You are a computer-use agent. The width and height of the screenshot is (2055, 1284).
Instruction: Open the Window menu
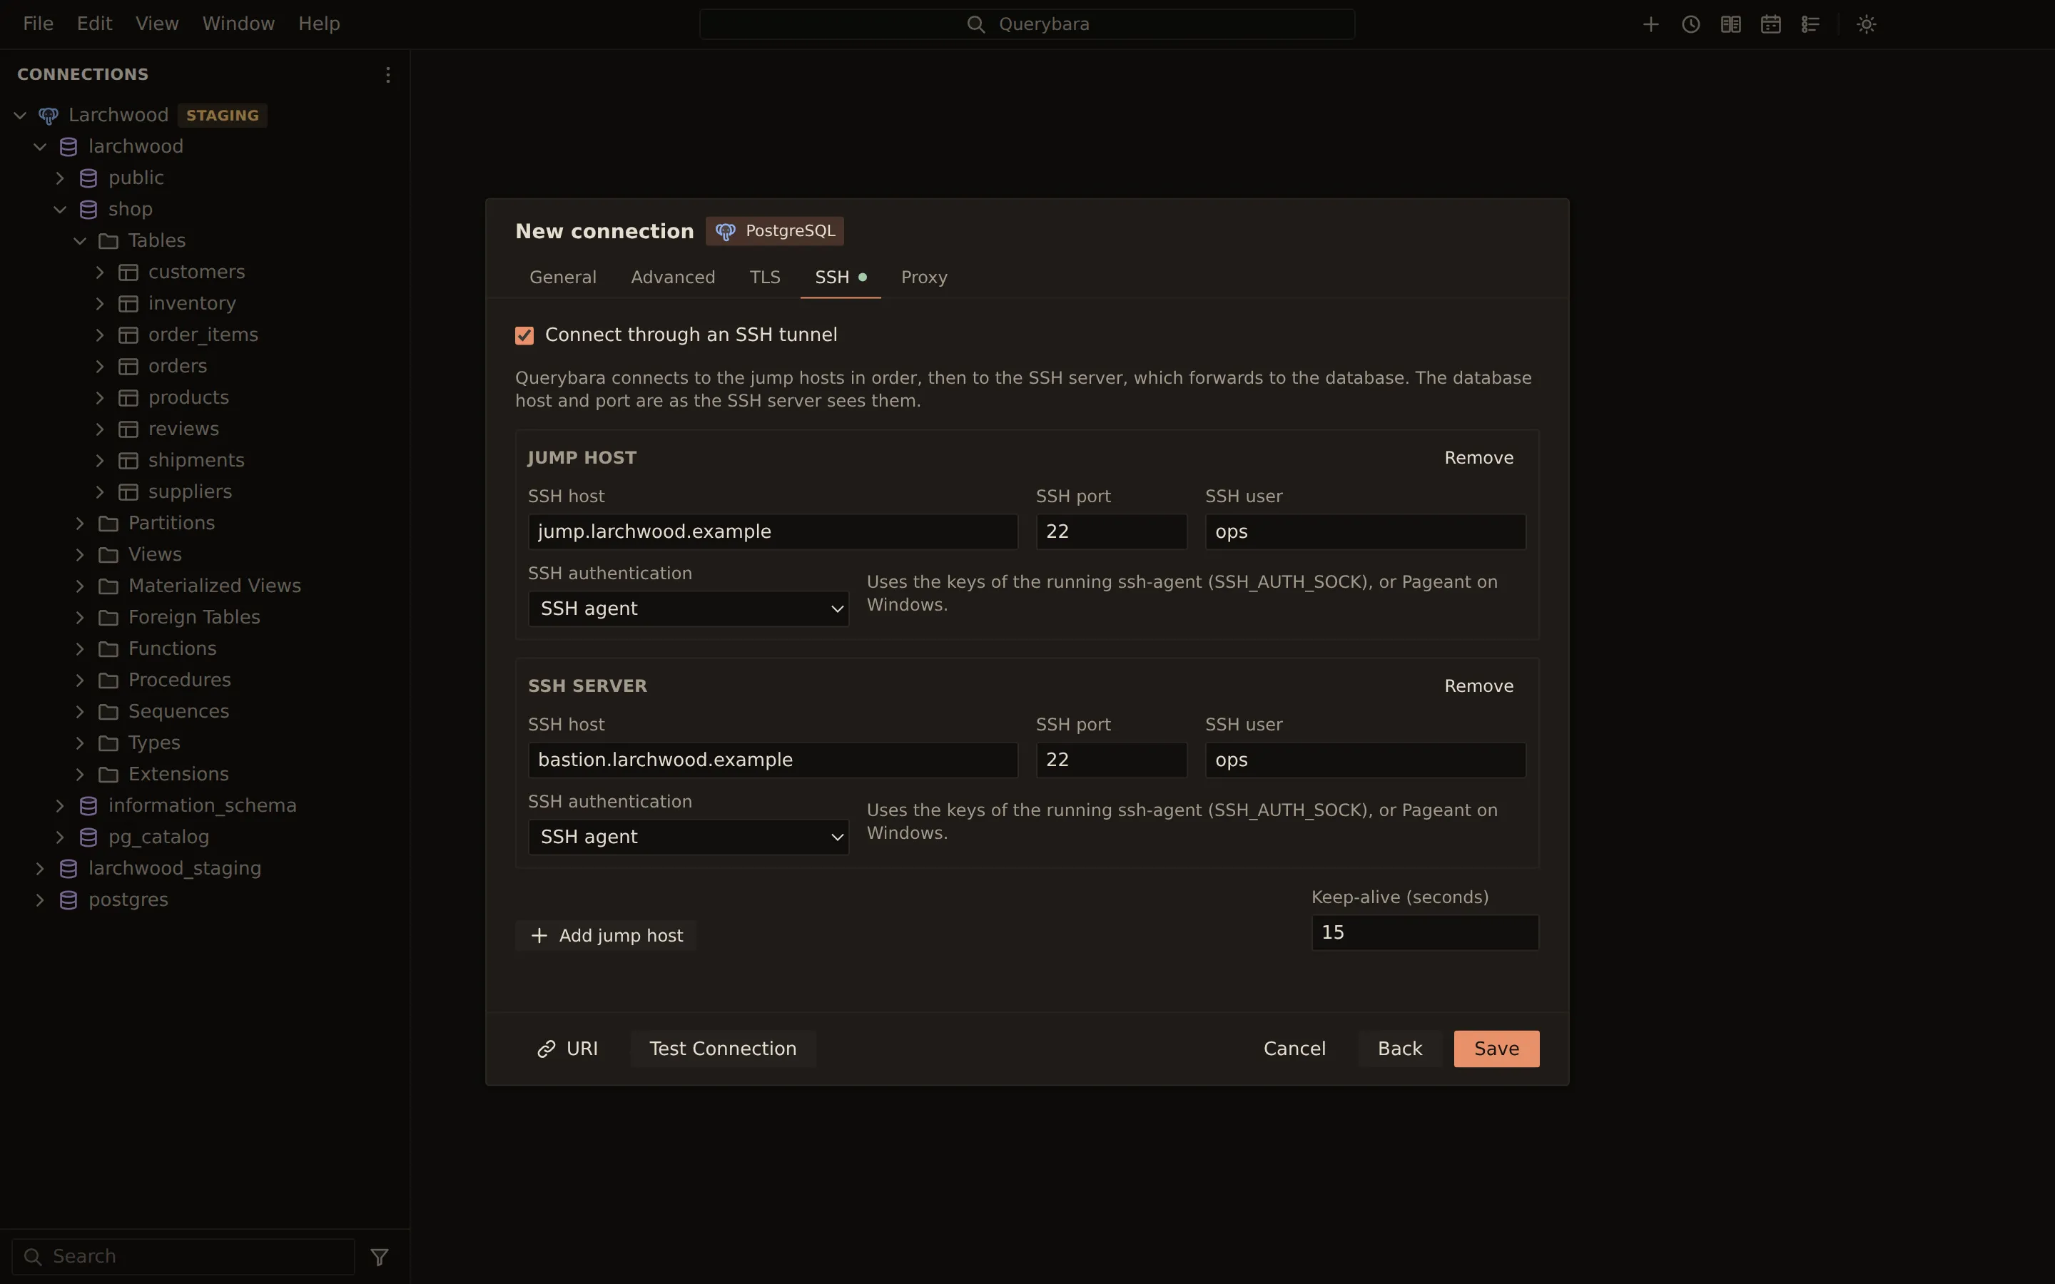click(238, 24)
